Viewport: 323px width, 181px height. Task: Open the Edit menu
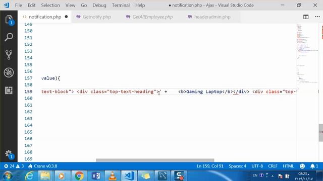click(x=31, y=6)
